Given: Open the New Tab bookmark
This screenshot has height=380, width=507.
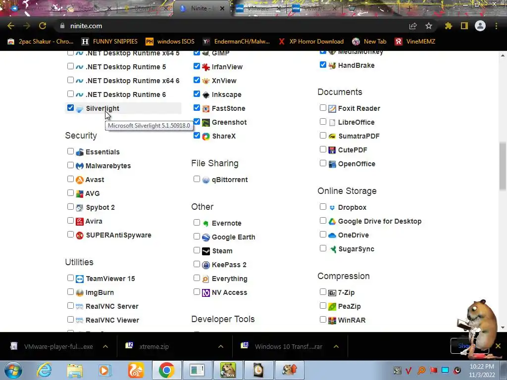Looking at the screenshot, I should point(369,42).
